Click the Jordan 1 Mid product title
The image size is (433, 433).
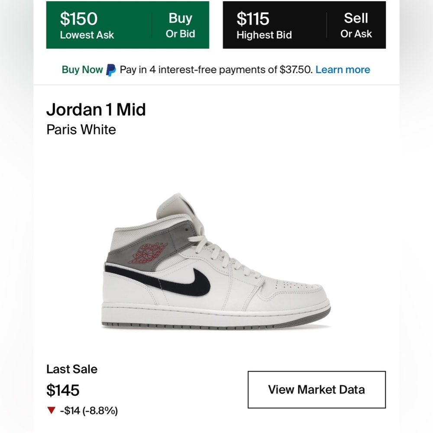coord(96,110)
